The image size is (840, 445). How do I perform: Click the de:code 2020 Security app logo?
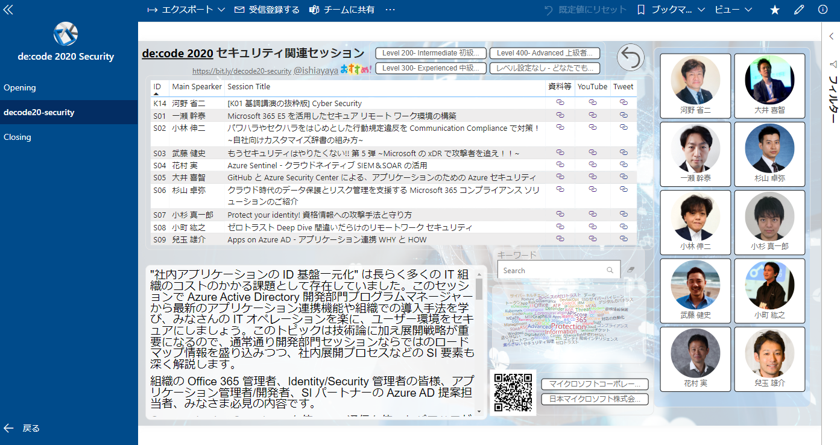click(x=66, y=34)
